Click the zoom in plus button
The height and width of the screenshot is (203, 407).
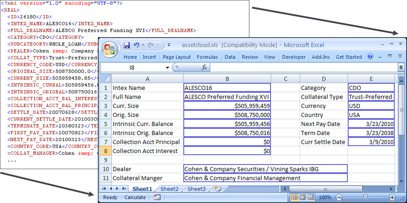pos(392,197)
